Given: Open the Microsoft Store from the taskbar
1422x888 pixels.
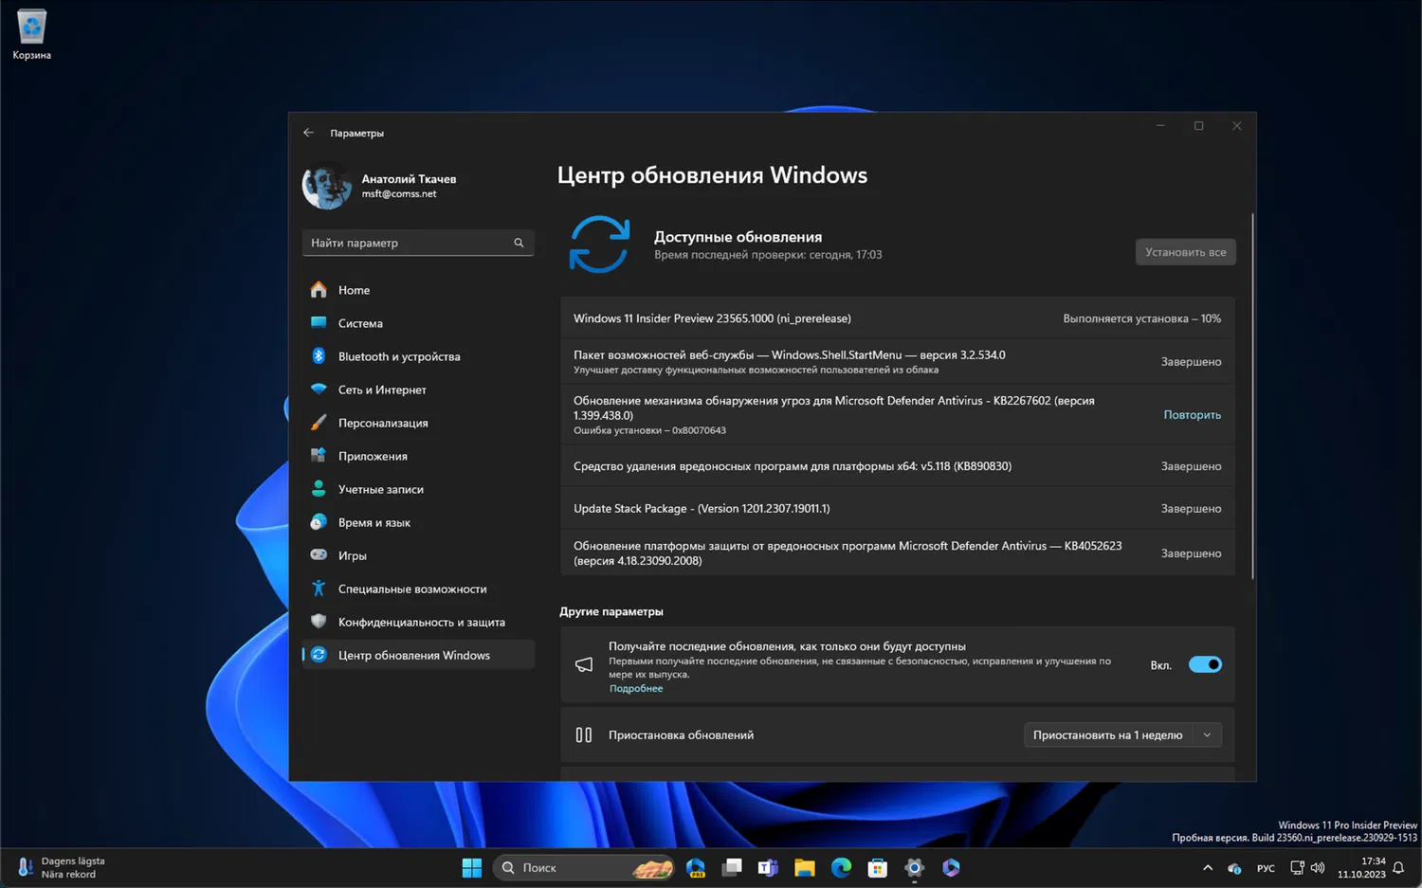Looking at the screenshot, I should point(877,867).
